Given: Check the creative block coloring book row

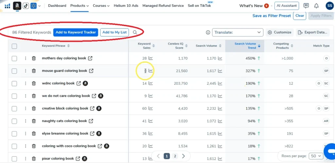Looking at the screenshot, I should click(x=14, y=109).
